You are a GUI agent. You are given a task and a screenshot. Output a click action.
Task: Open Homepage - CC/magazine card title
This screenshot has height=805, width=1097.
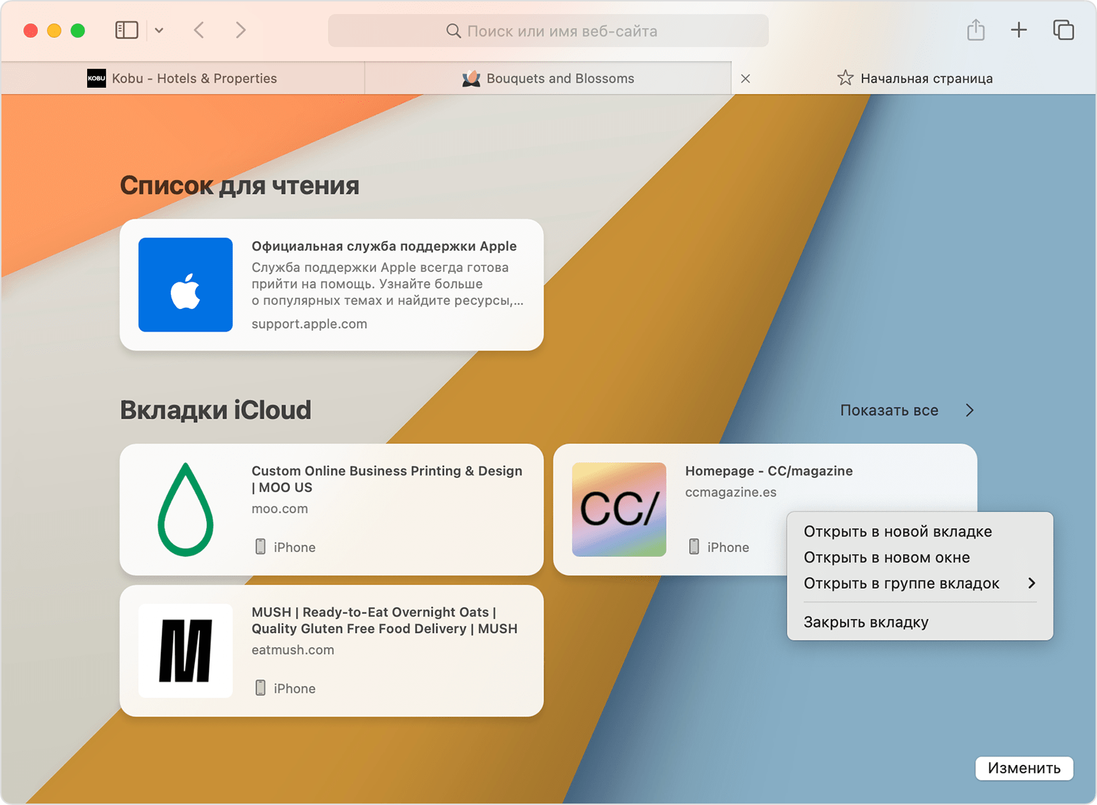[769, 471]
